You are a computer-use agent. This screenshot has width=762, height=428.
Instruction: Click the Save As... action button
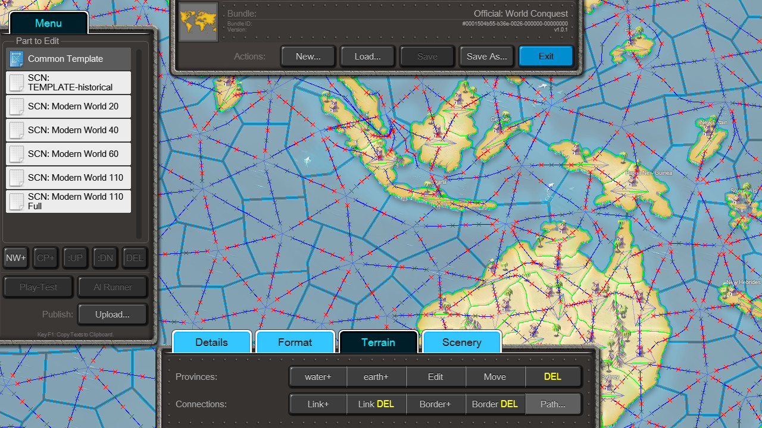tap(486, 56)
